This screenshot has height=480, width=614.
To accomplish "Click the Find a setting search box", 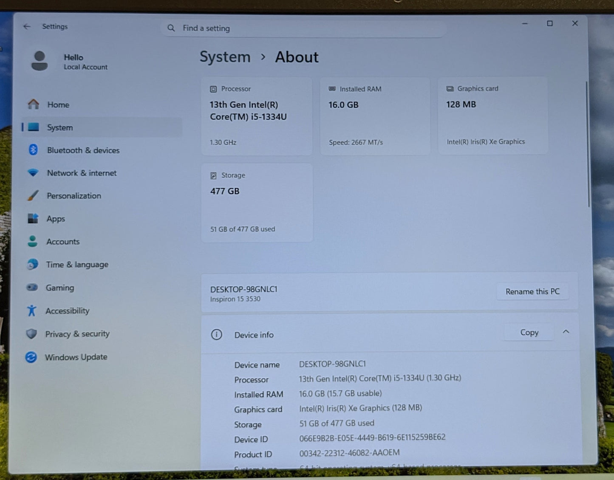I will click(x=303, y=28).
